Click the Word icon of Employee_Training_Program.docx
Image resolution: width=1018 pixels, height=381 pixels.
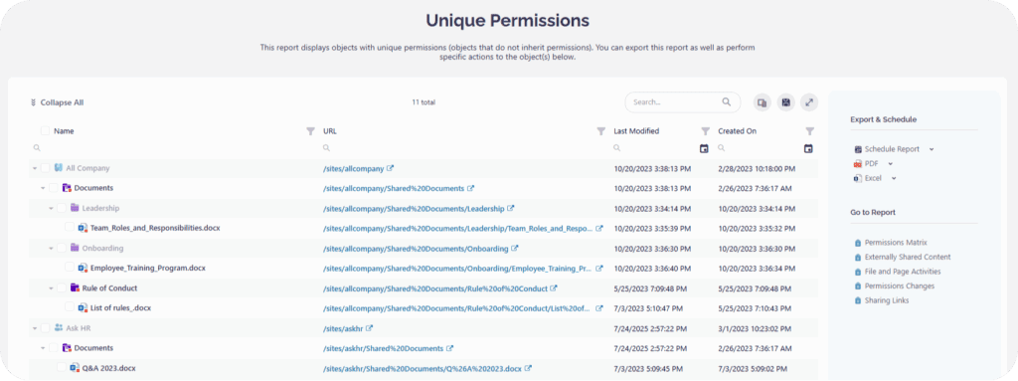pyautogui.click(x=84, y=268)
